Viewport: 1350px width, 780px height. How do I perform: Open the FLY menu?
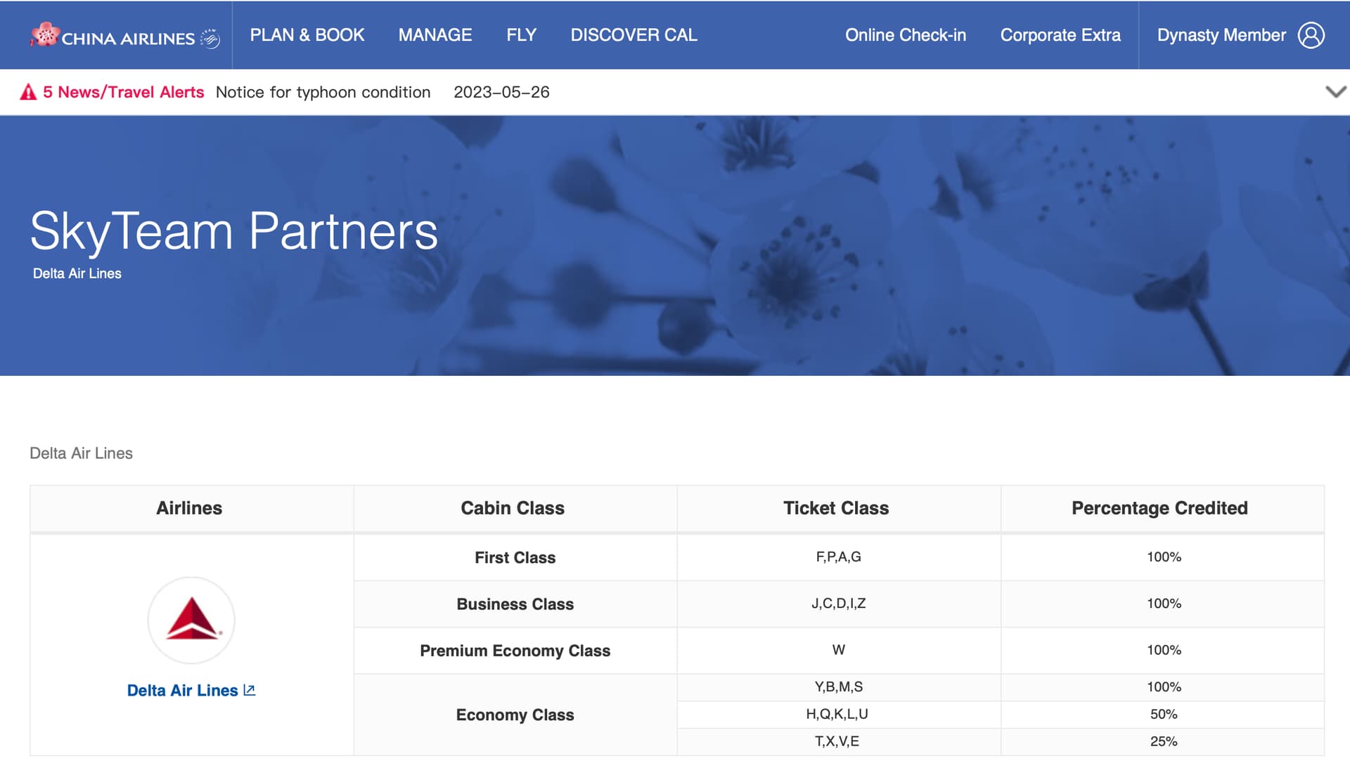[521, 35]
